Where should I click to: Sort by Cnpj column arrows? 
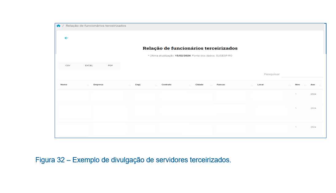point(156,85)
